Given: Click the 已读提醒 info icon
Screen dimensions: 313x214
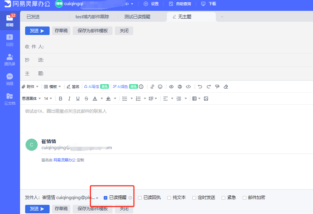Looking at the screenshot, I should [130, 198].
